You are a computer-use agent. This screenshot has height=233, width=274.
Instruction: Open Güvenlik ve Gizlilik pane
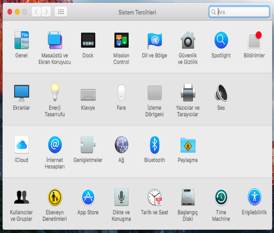click(188, 40)
